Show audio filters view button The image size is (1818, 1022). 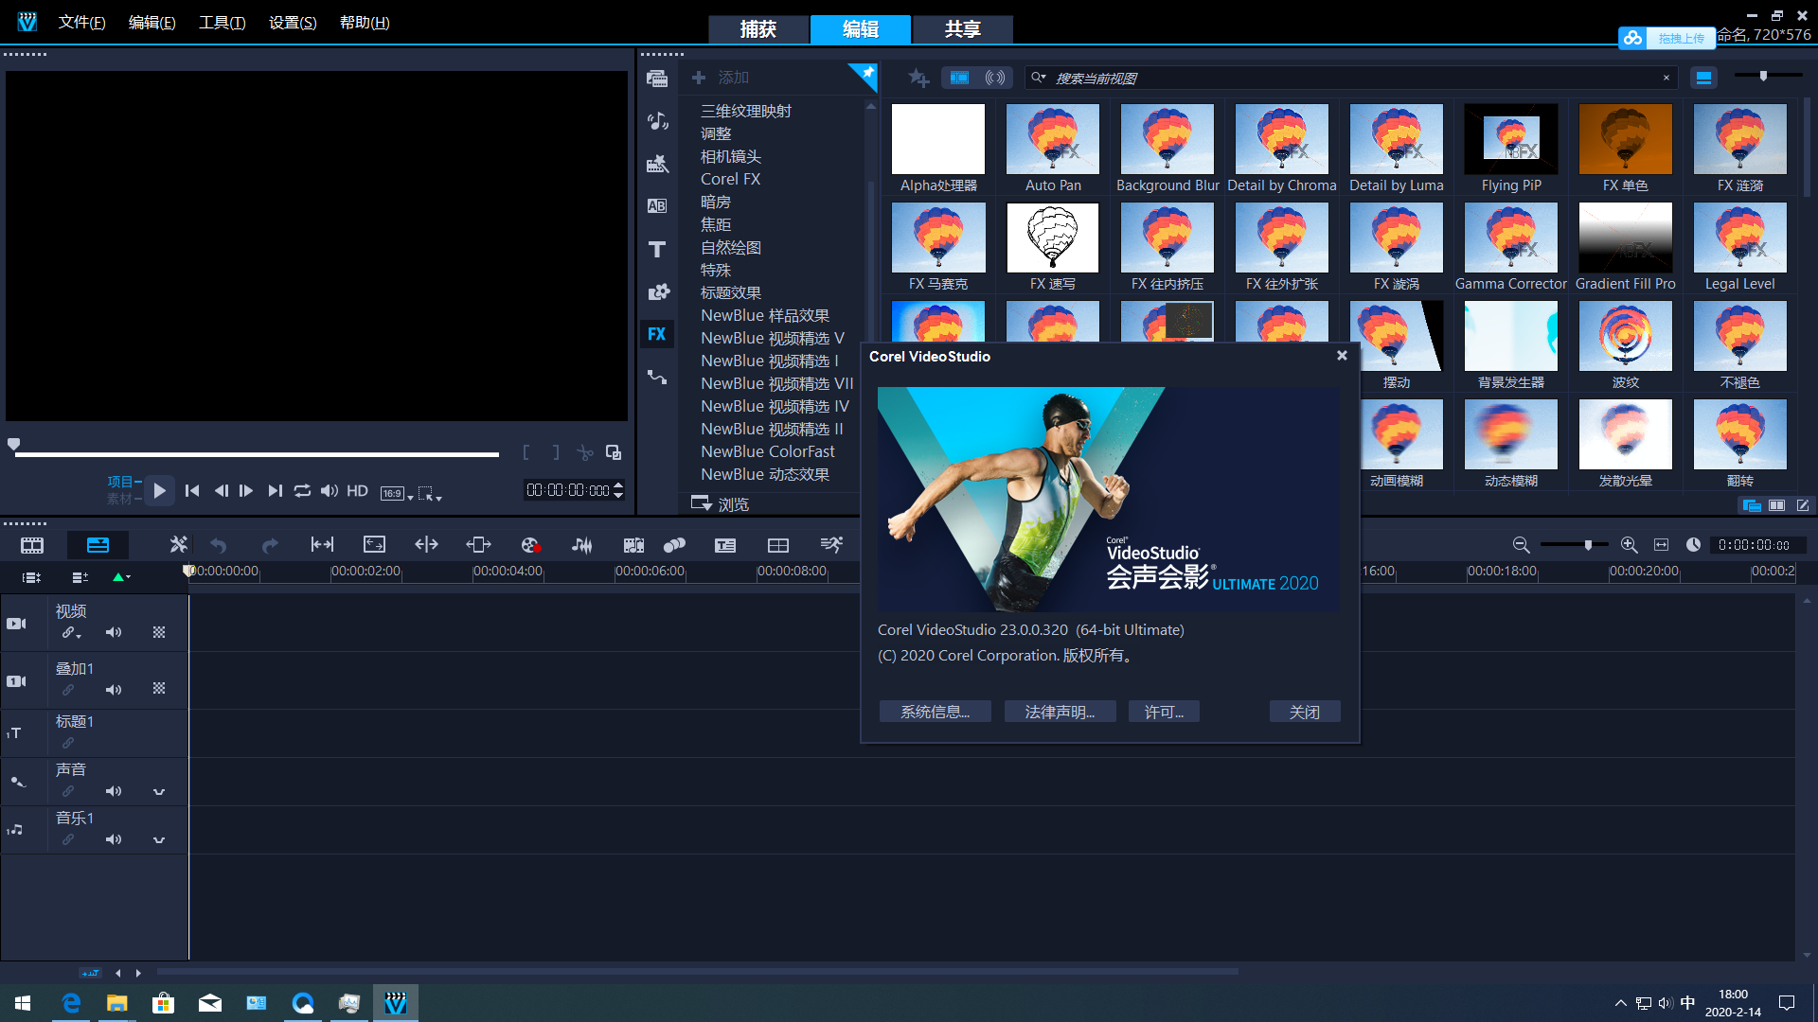click(x=995, y=78)
